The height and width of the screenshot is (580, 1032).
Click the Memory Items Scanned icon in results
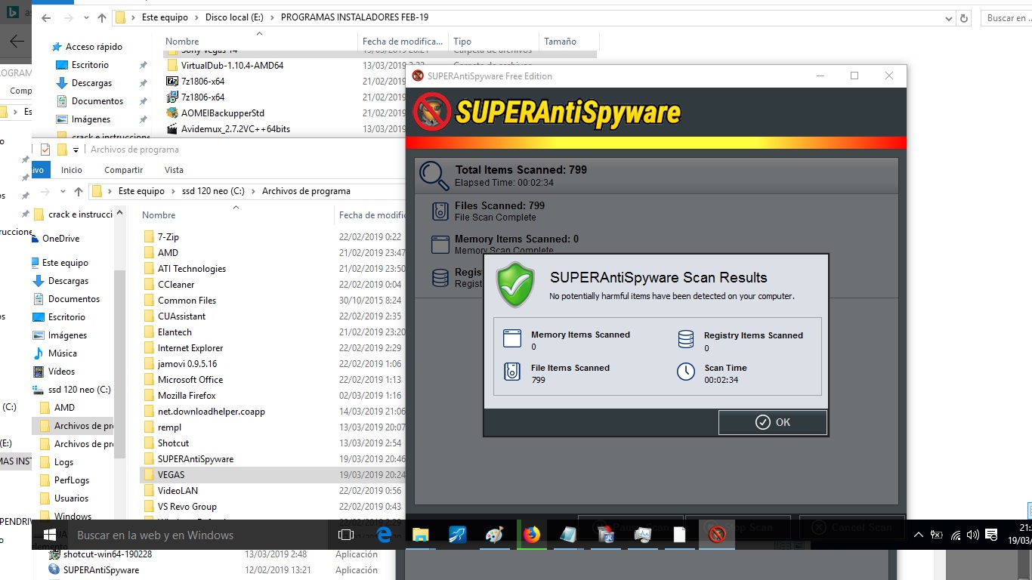point(512,338)
